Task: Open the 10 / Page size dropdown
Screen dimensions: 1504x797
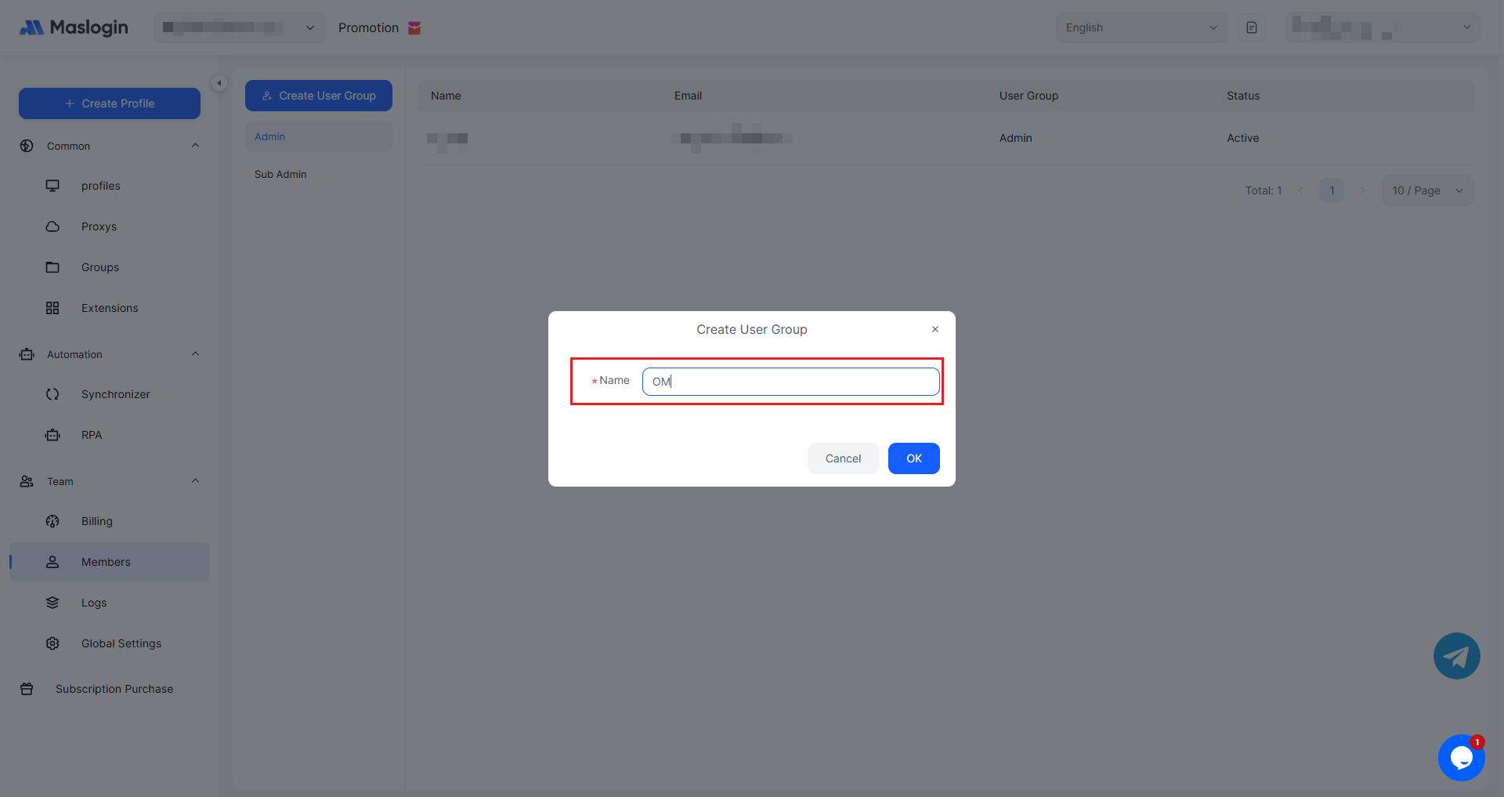Action: click(1426, 190)
